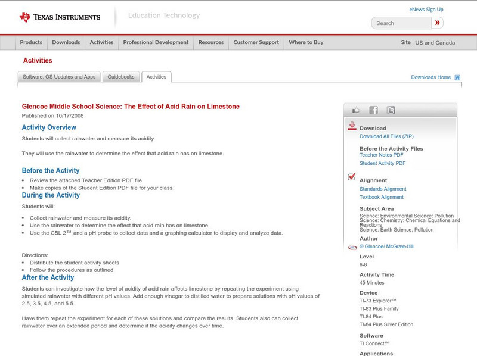Viewport: 477px width, 356px height.
Task: Open the Professional Development menu
Action: tap(156, 42)
